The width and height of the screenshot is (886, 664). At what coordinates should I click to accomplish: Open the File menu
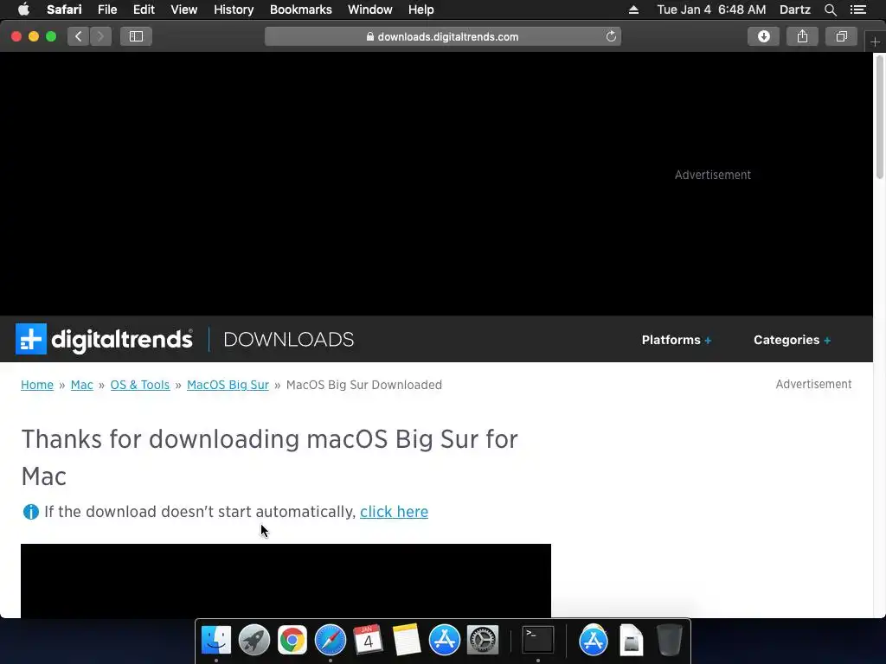[107, 10]
